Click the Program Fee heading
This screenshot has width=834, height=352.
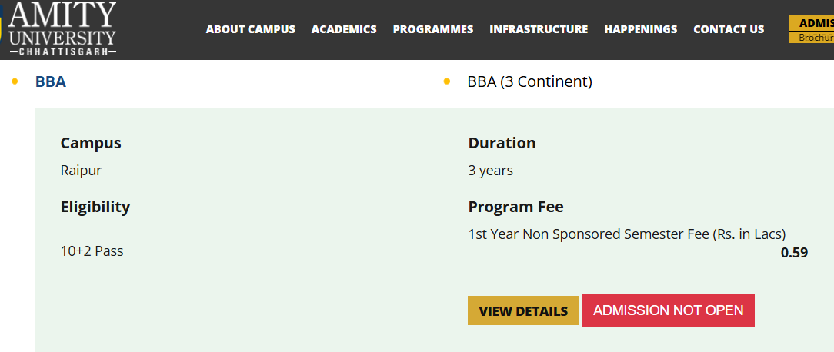click(x=516, y=207)
